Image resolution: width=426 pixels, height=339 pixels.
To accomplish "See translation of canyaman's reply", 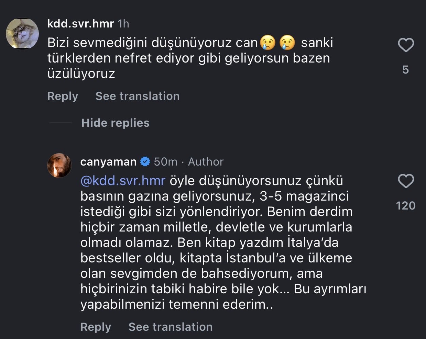I will [170, 327].
